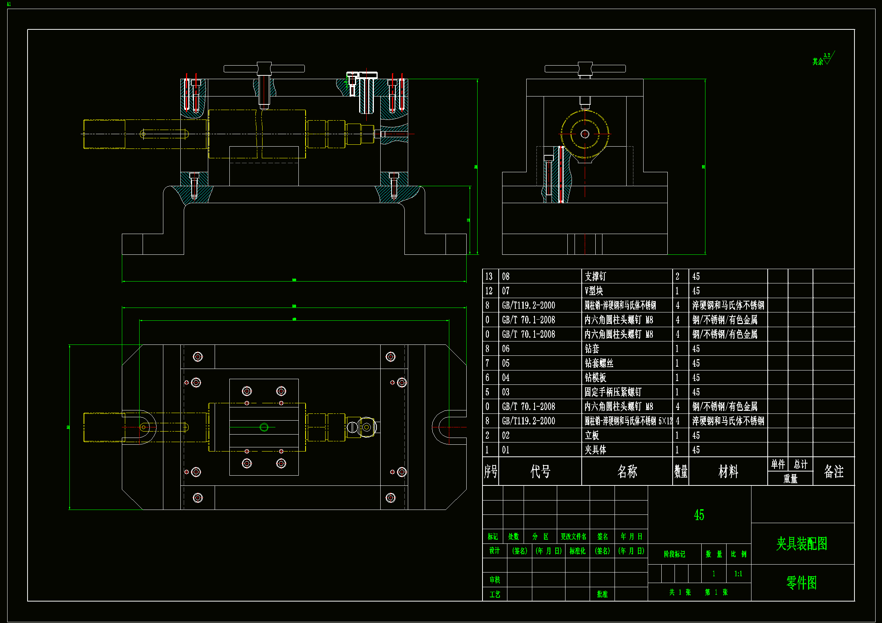Click the 钻模板 parts list entry
882x623 pixels.
(595, 378)
